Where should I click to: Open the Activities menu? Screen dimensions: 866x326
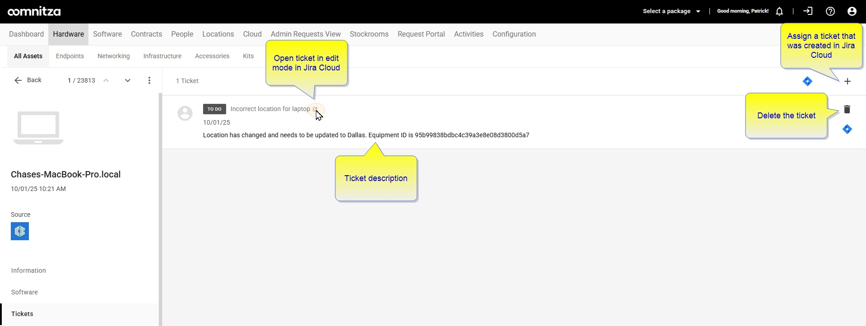pos(468,34)
